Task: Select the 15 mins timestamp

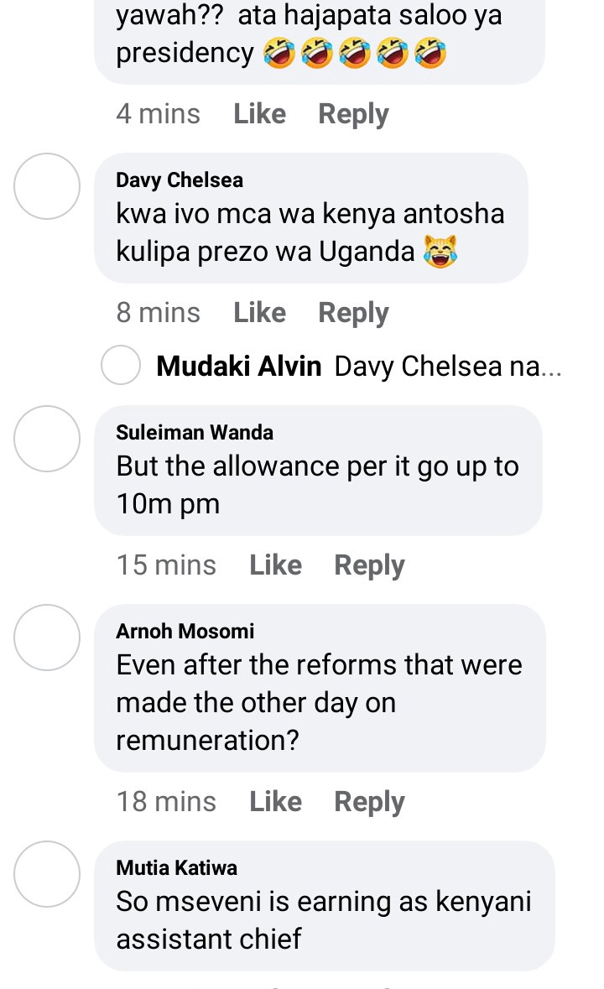Action: 166,565
